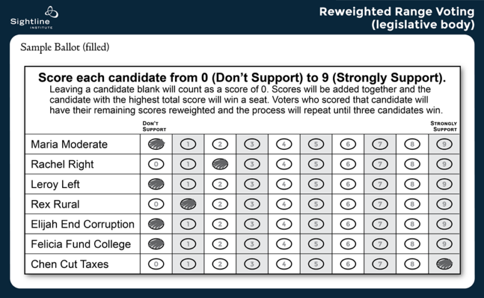
Task: Click the Strongly Support column header
Action: pyautogui.click(x=444, y=126)
